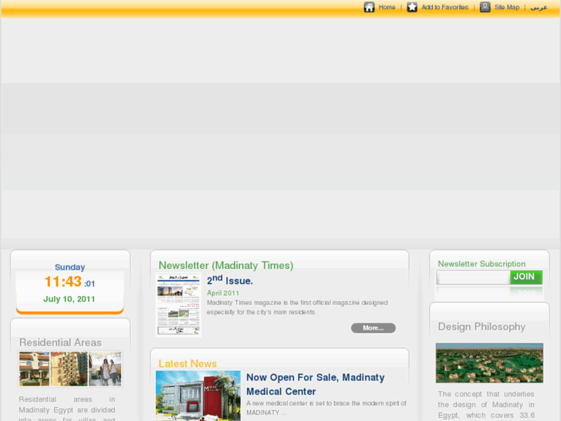
Task: Click the Newsletter Subscription label
Action: pos(482,263)
